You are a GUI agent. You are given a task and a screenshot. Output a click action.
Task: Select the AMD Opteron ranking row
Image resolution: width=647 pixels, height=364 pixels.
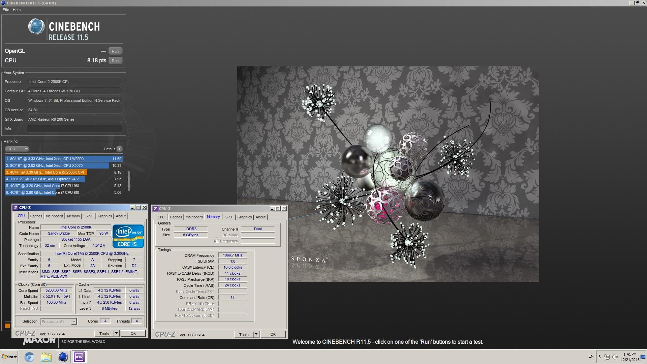[x=64, y=179]
